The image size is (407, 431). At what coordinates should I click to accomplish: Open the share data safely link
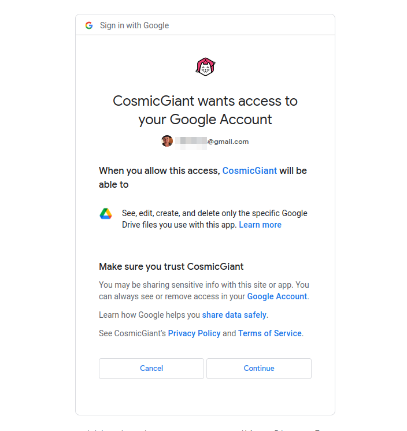[x=234, y=315]
